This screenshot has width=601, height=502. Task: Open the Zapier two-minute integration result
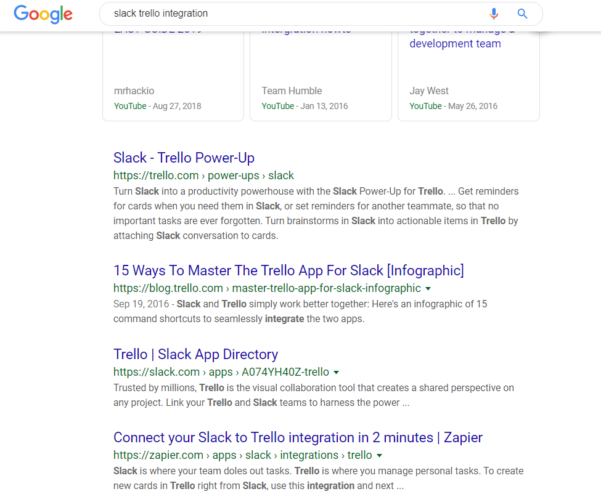pos(297,437)
